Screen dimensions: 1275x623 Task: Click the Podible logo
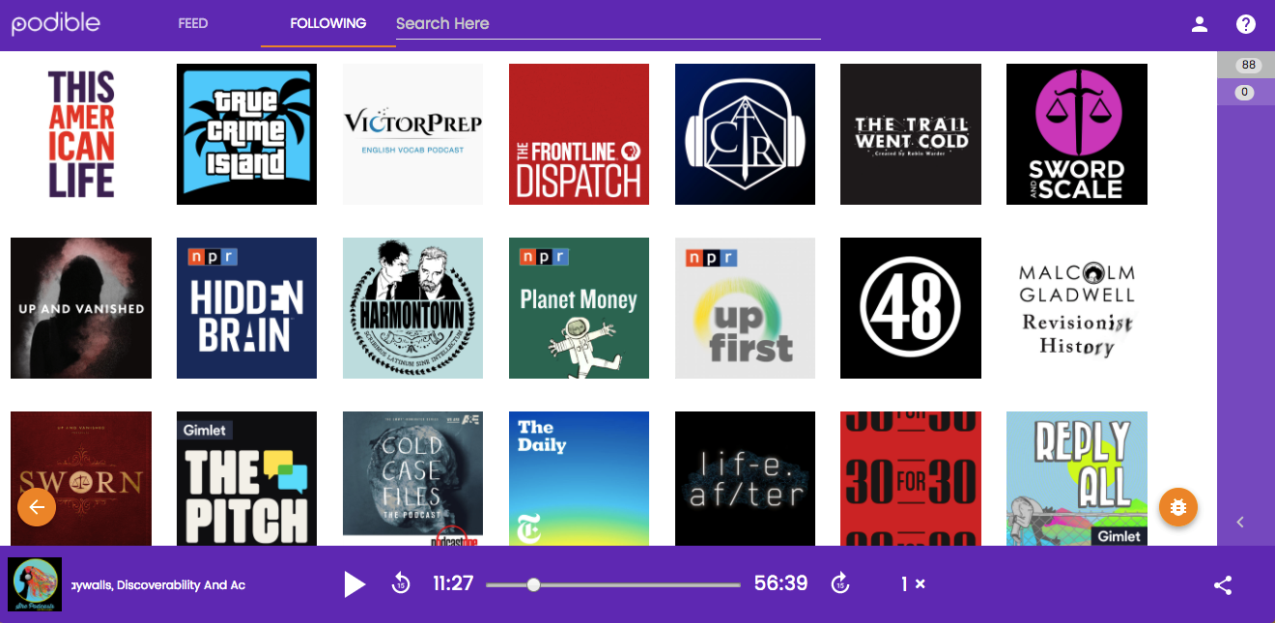[x=55, y=23]
